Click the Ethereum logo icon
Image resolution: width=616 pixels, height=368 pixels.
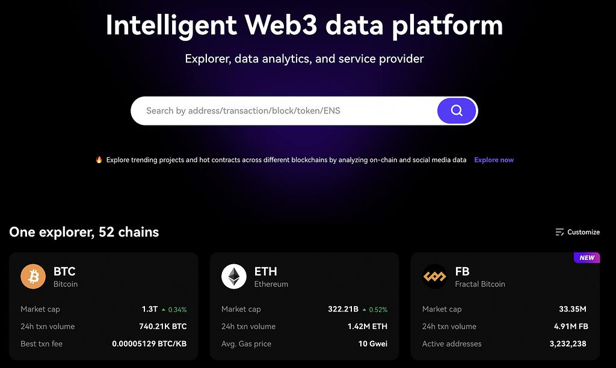tap(234, 277)
